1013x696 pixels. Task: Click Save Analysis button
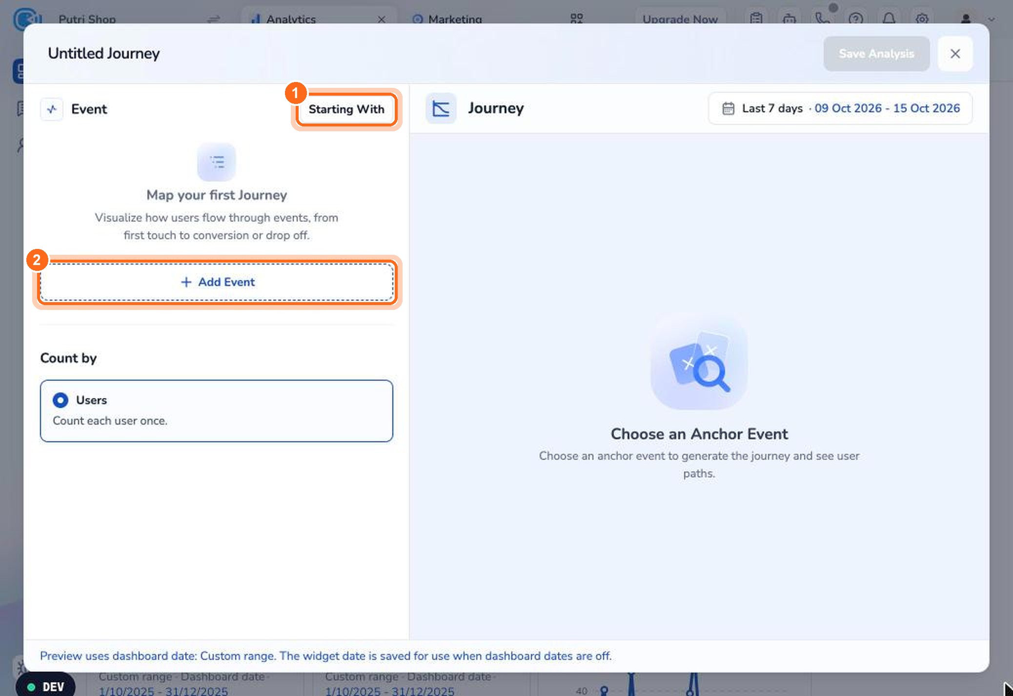876,54
